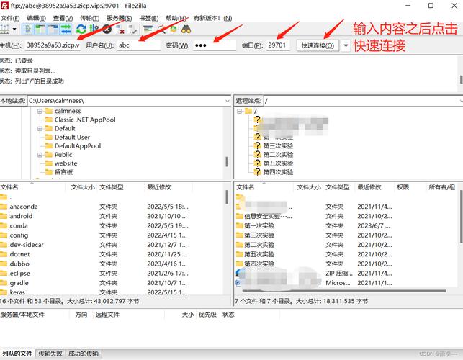463x360 pixels.
Task: Click the process queue toolbar icon
Action: [94, 29]
